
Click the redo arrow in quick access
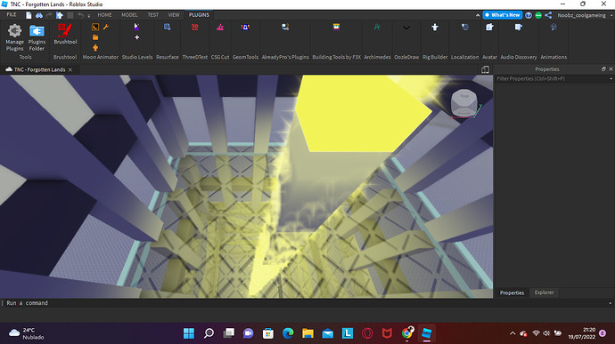pos(49,15)
